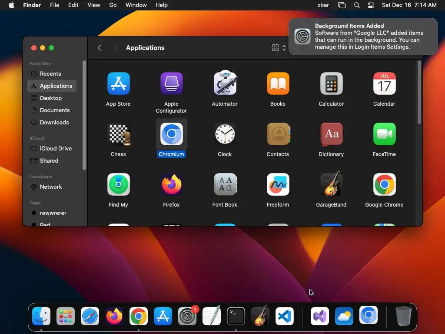
Task: Launch Visual Studio Code from the Dock
Action: [284, 316]
